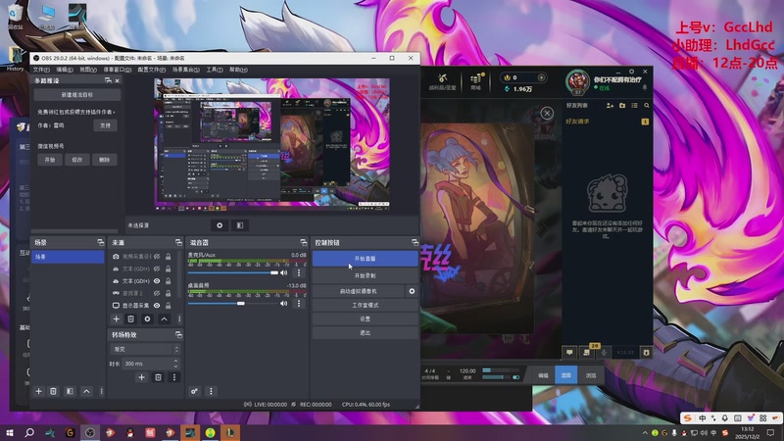Open sources toolbar overflow three-dot menu
This screenshot has height=441, width=784.
coord(179,319)
